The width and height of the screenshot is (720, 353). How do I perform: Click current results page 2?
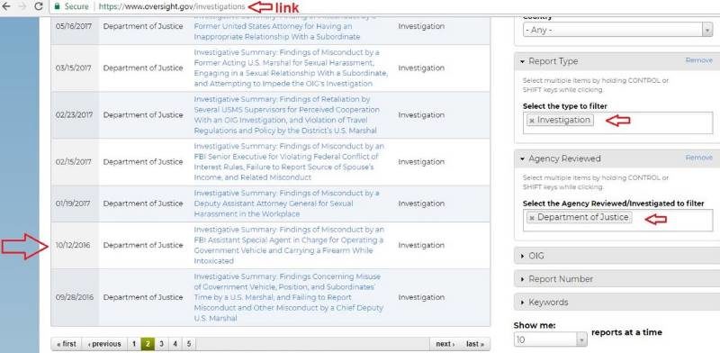(148, 344)
